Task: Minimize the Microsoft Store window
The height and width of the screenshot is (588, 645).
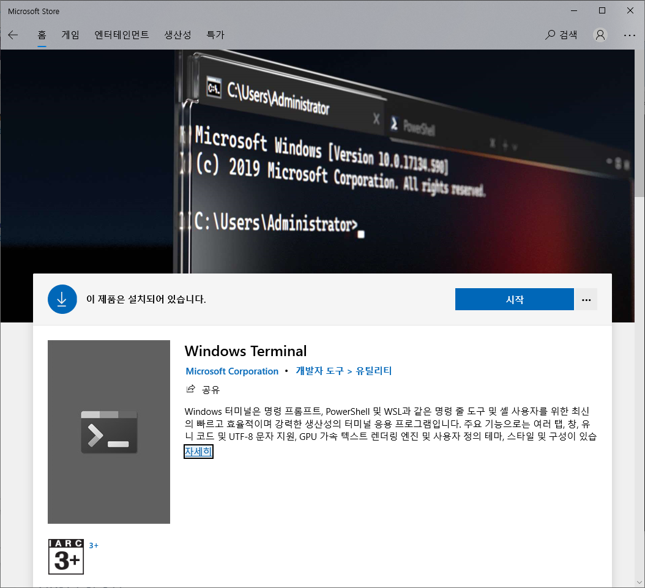Action: [574, 10]
